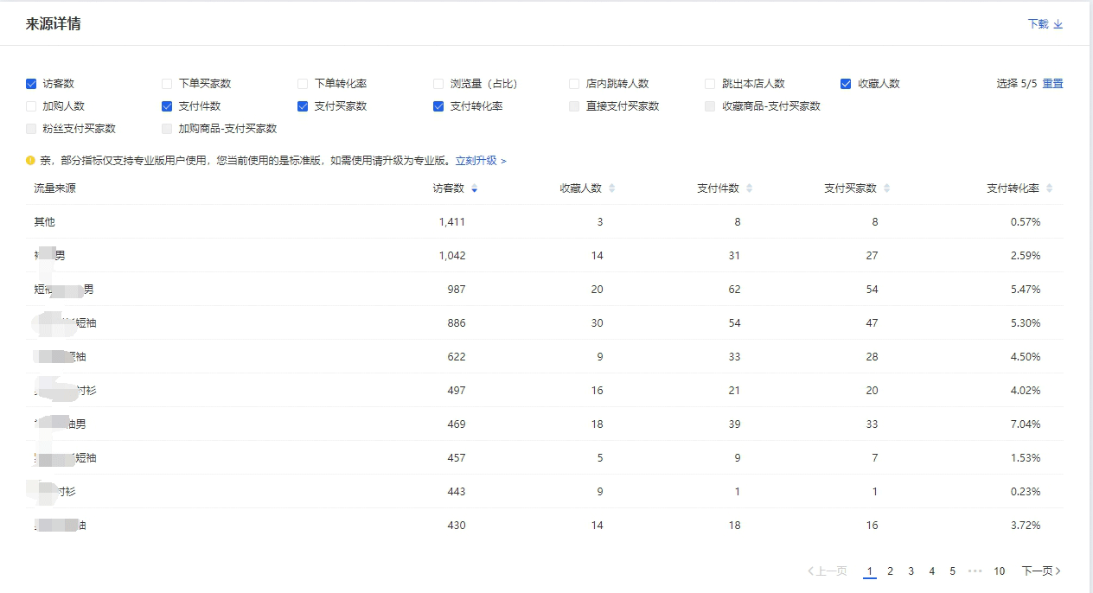Go to 上一页 previous page
This screenshot has width=1093, height=593.
(x=828, y=571)
